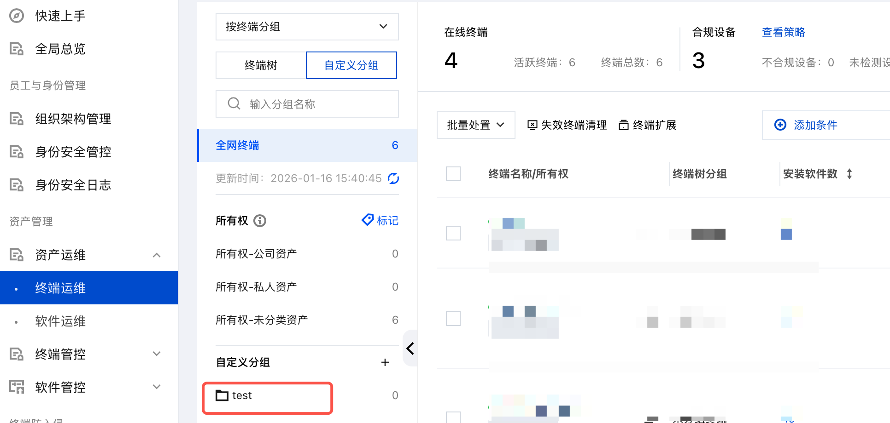Screen dimensions: 890x423
Task: Add a new custom group with plus
Action: point(385,363)
